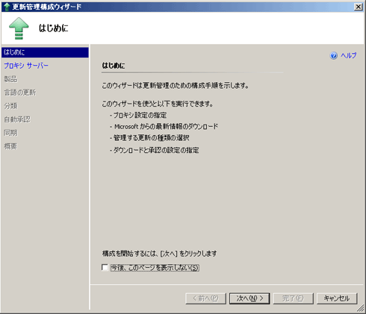Select the 言語の更新 sidebar step
366x314 pixels.
point(20,92)
